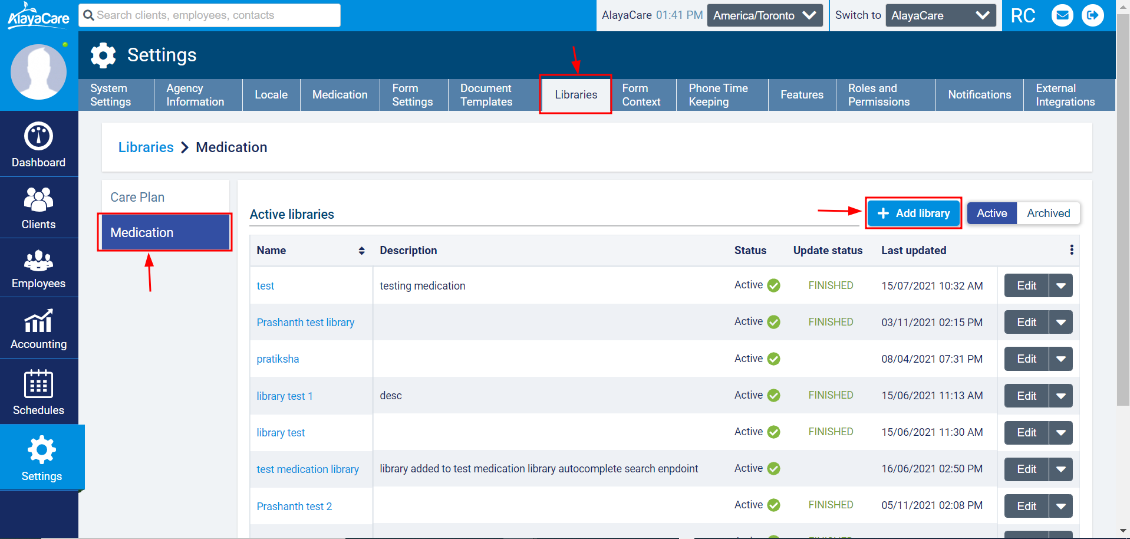Click the mail envelope icon

(1062, 15)
